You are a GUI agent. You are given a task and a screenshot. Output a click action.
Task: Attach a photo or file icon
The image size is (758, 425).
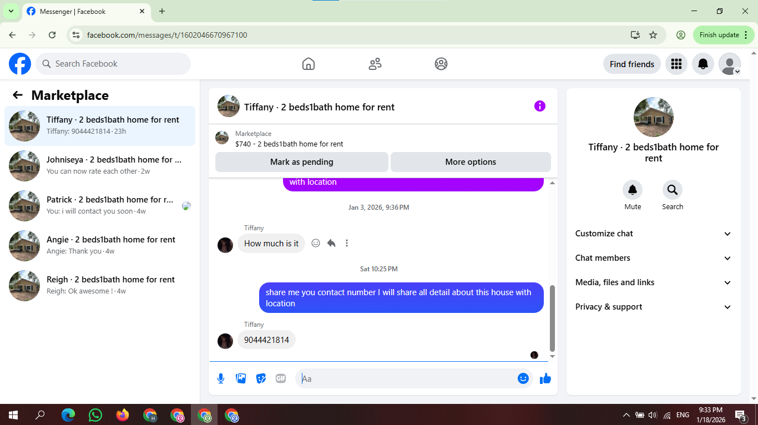tap(241, 378)
